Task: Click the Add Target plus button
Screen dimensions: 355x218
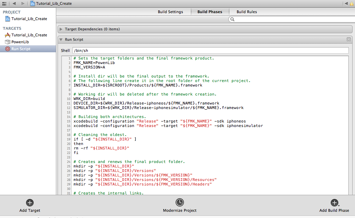Action: [x=29, y=203]
